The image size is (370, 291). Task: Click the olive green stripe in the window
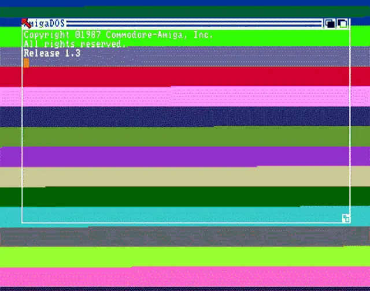(185, 136)
